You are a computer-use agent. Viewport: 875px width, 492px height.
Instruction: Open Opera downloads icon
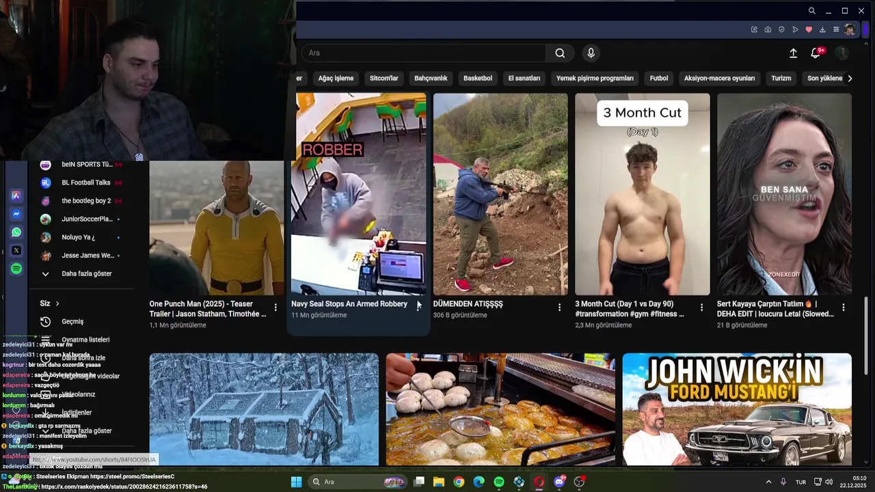coord(822,29)
